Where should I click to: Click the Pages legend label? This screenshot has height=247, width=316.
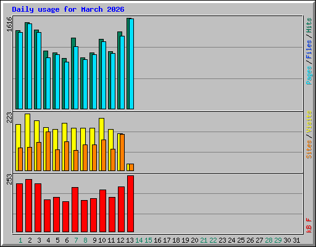pos(309,75)
